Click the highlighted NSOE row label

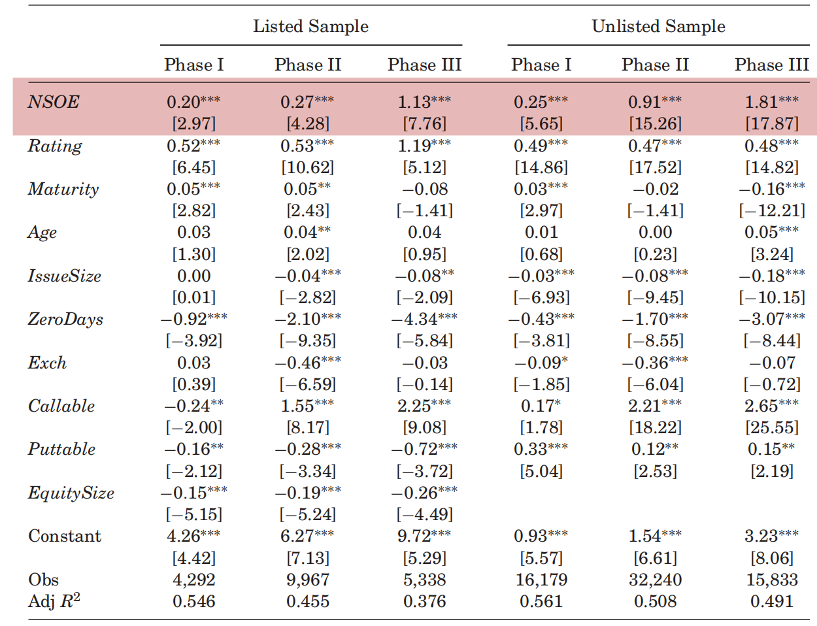pyautogui.click(x=54, y=102)
